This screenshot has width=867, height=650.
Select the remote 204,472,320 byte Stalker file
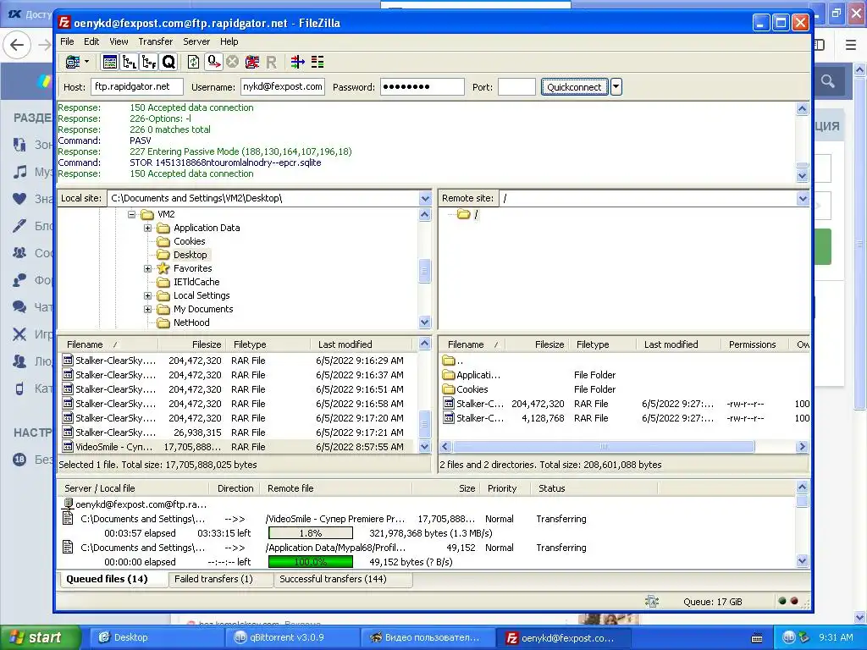(625, 404)
